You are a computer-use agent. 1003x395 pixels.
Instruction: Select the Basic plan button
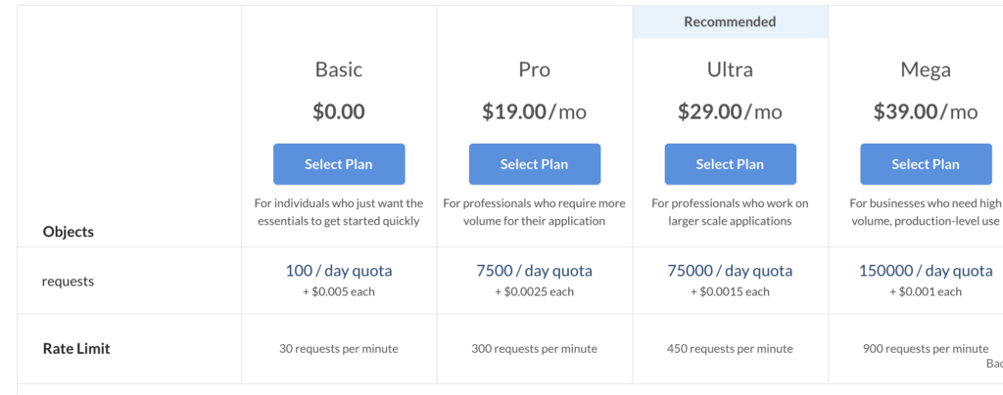click(339, 164)
